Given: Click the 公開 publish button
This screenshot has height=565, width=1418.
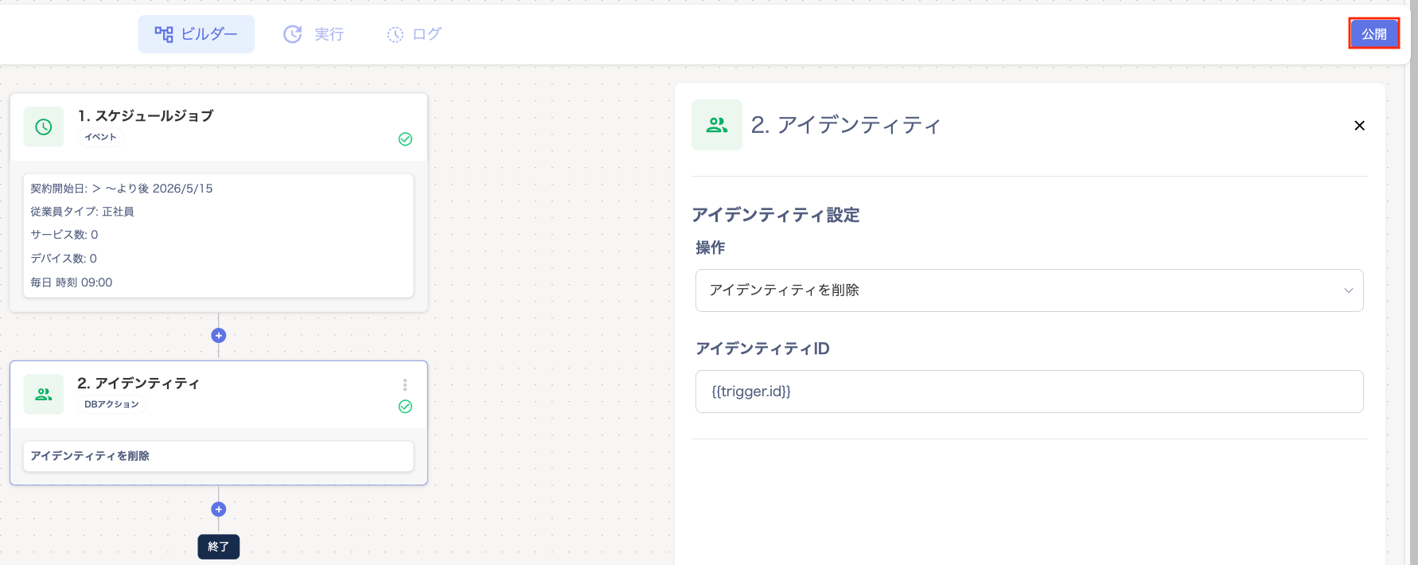Looking at the screenshot, I should click(1373, 33).
